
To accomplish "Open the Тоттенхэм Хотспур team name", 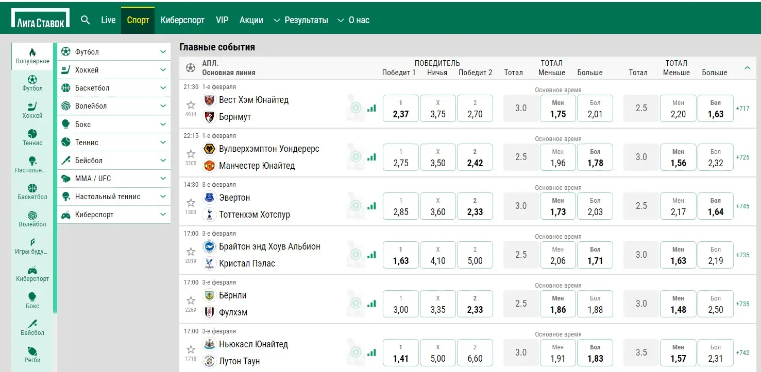I will [x=255, y=215].
